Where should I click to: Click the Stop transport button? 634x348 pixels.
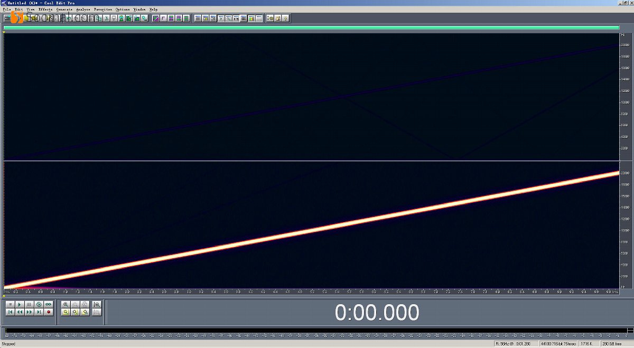click(x=10, y=305)
